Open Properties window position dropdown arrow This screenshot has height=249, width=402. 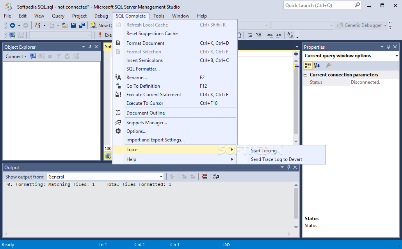382,47
